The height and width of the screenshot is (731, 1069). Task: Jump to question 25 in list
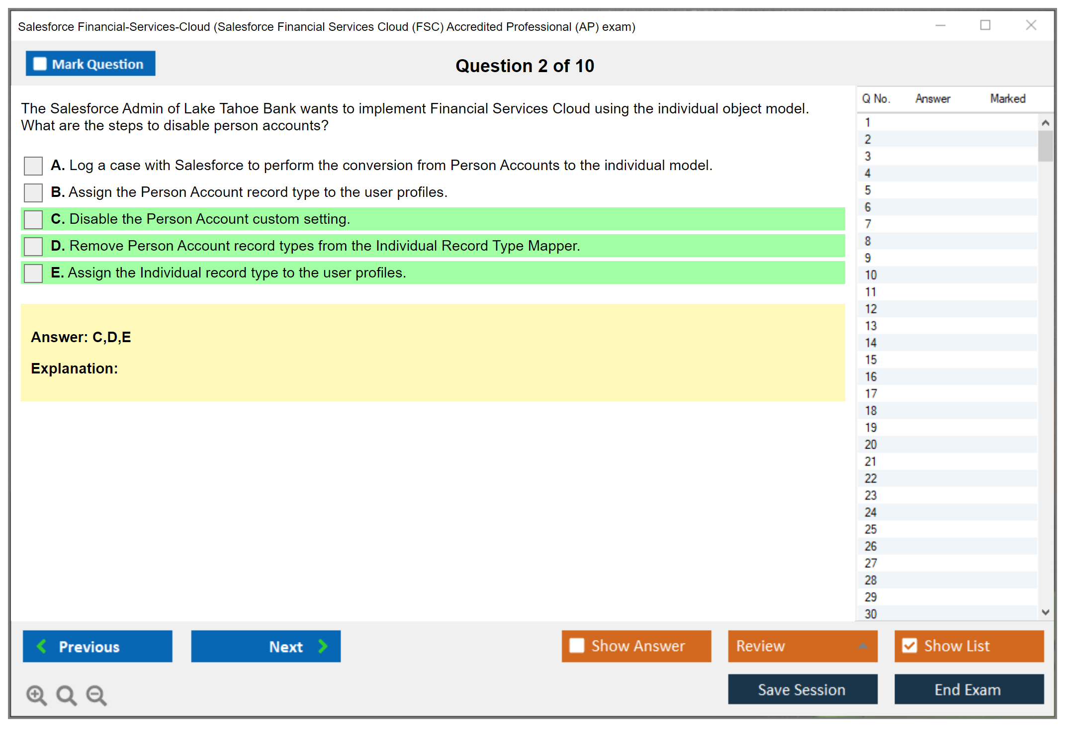871,529
